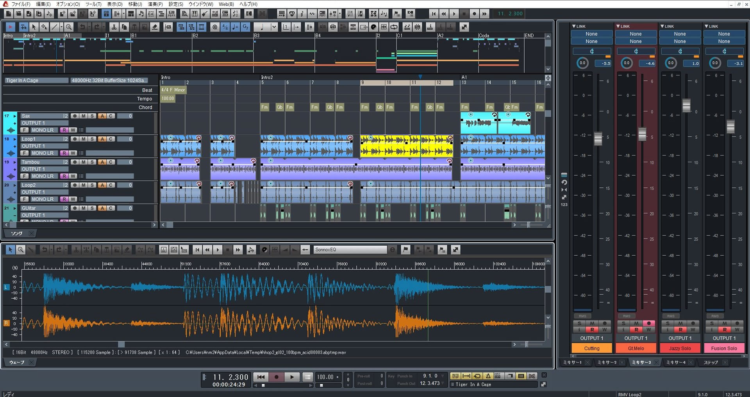This screenshot has width=750, height=397.
Task: Select the scissors cut tool in song editor
Action: click(x=114, y=27)
